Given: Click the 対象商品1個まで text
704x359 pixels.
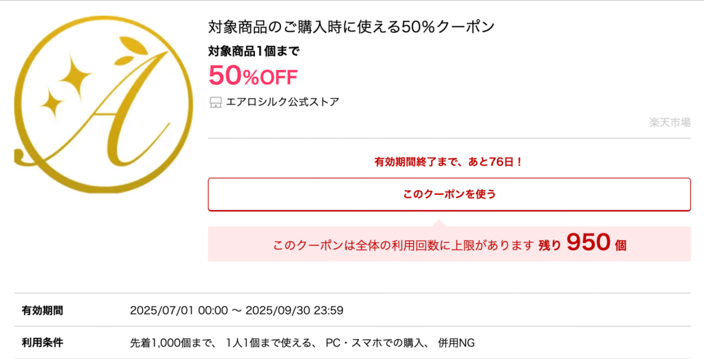Looking at the screenshot, I should (x=254, y=51).
